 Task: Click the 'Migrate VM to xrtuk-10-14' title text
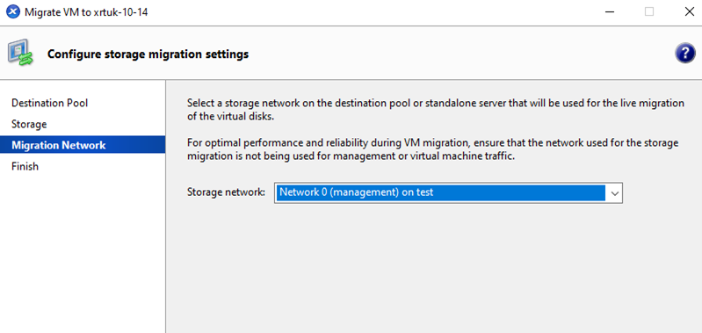(86, 12)
